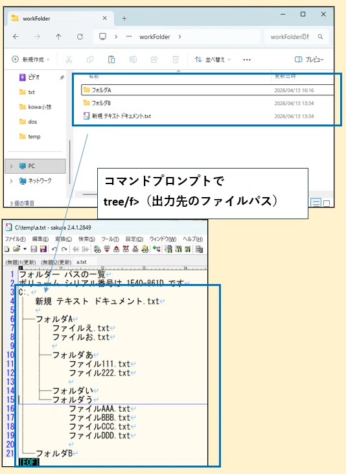Click the Clear search marks icon in sakura

coord(135,250)
